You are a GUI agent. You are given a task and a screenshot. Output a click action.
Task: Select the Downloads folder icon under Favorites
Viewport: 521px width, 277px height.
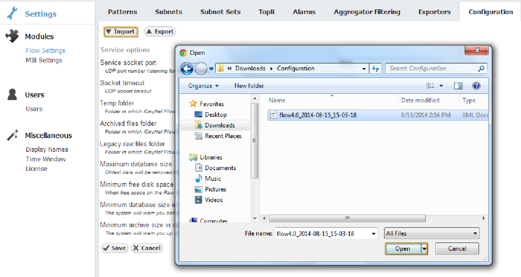198,125
